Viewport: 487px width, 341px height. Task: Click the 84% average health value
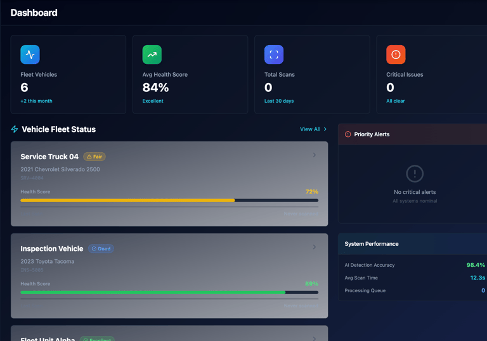point(155,87)
